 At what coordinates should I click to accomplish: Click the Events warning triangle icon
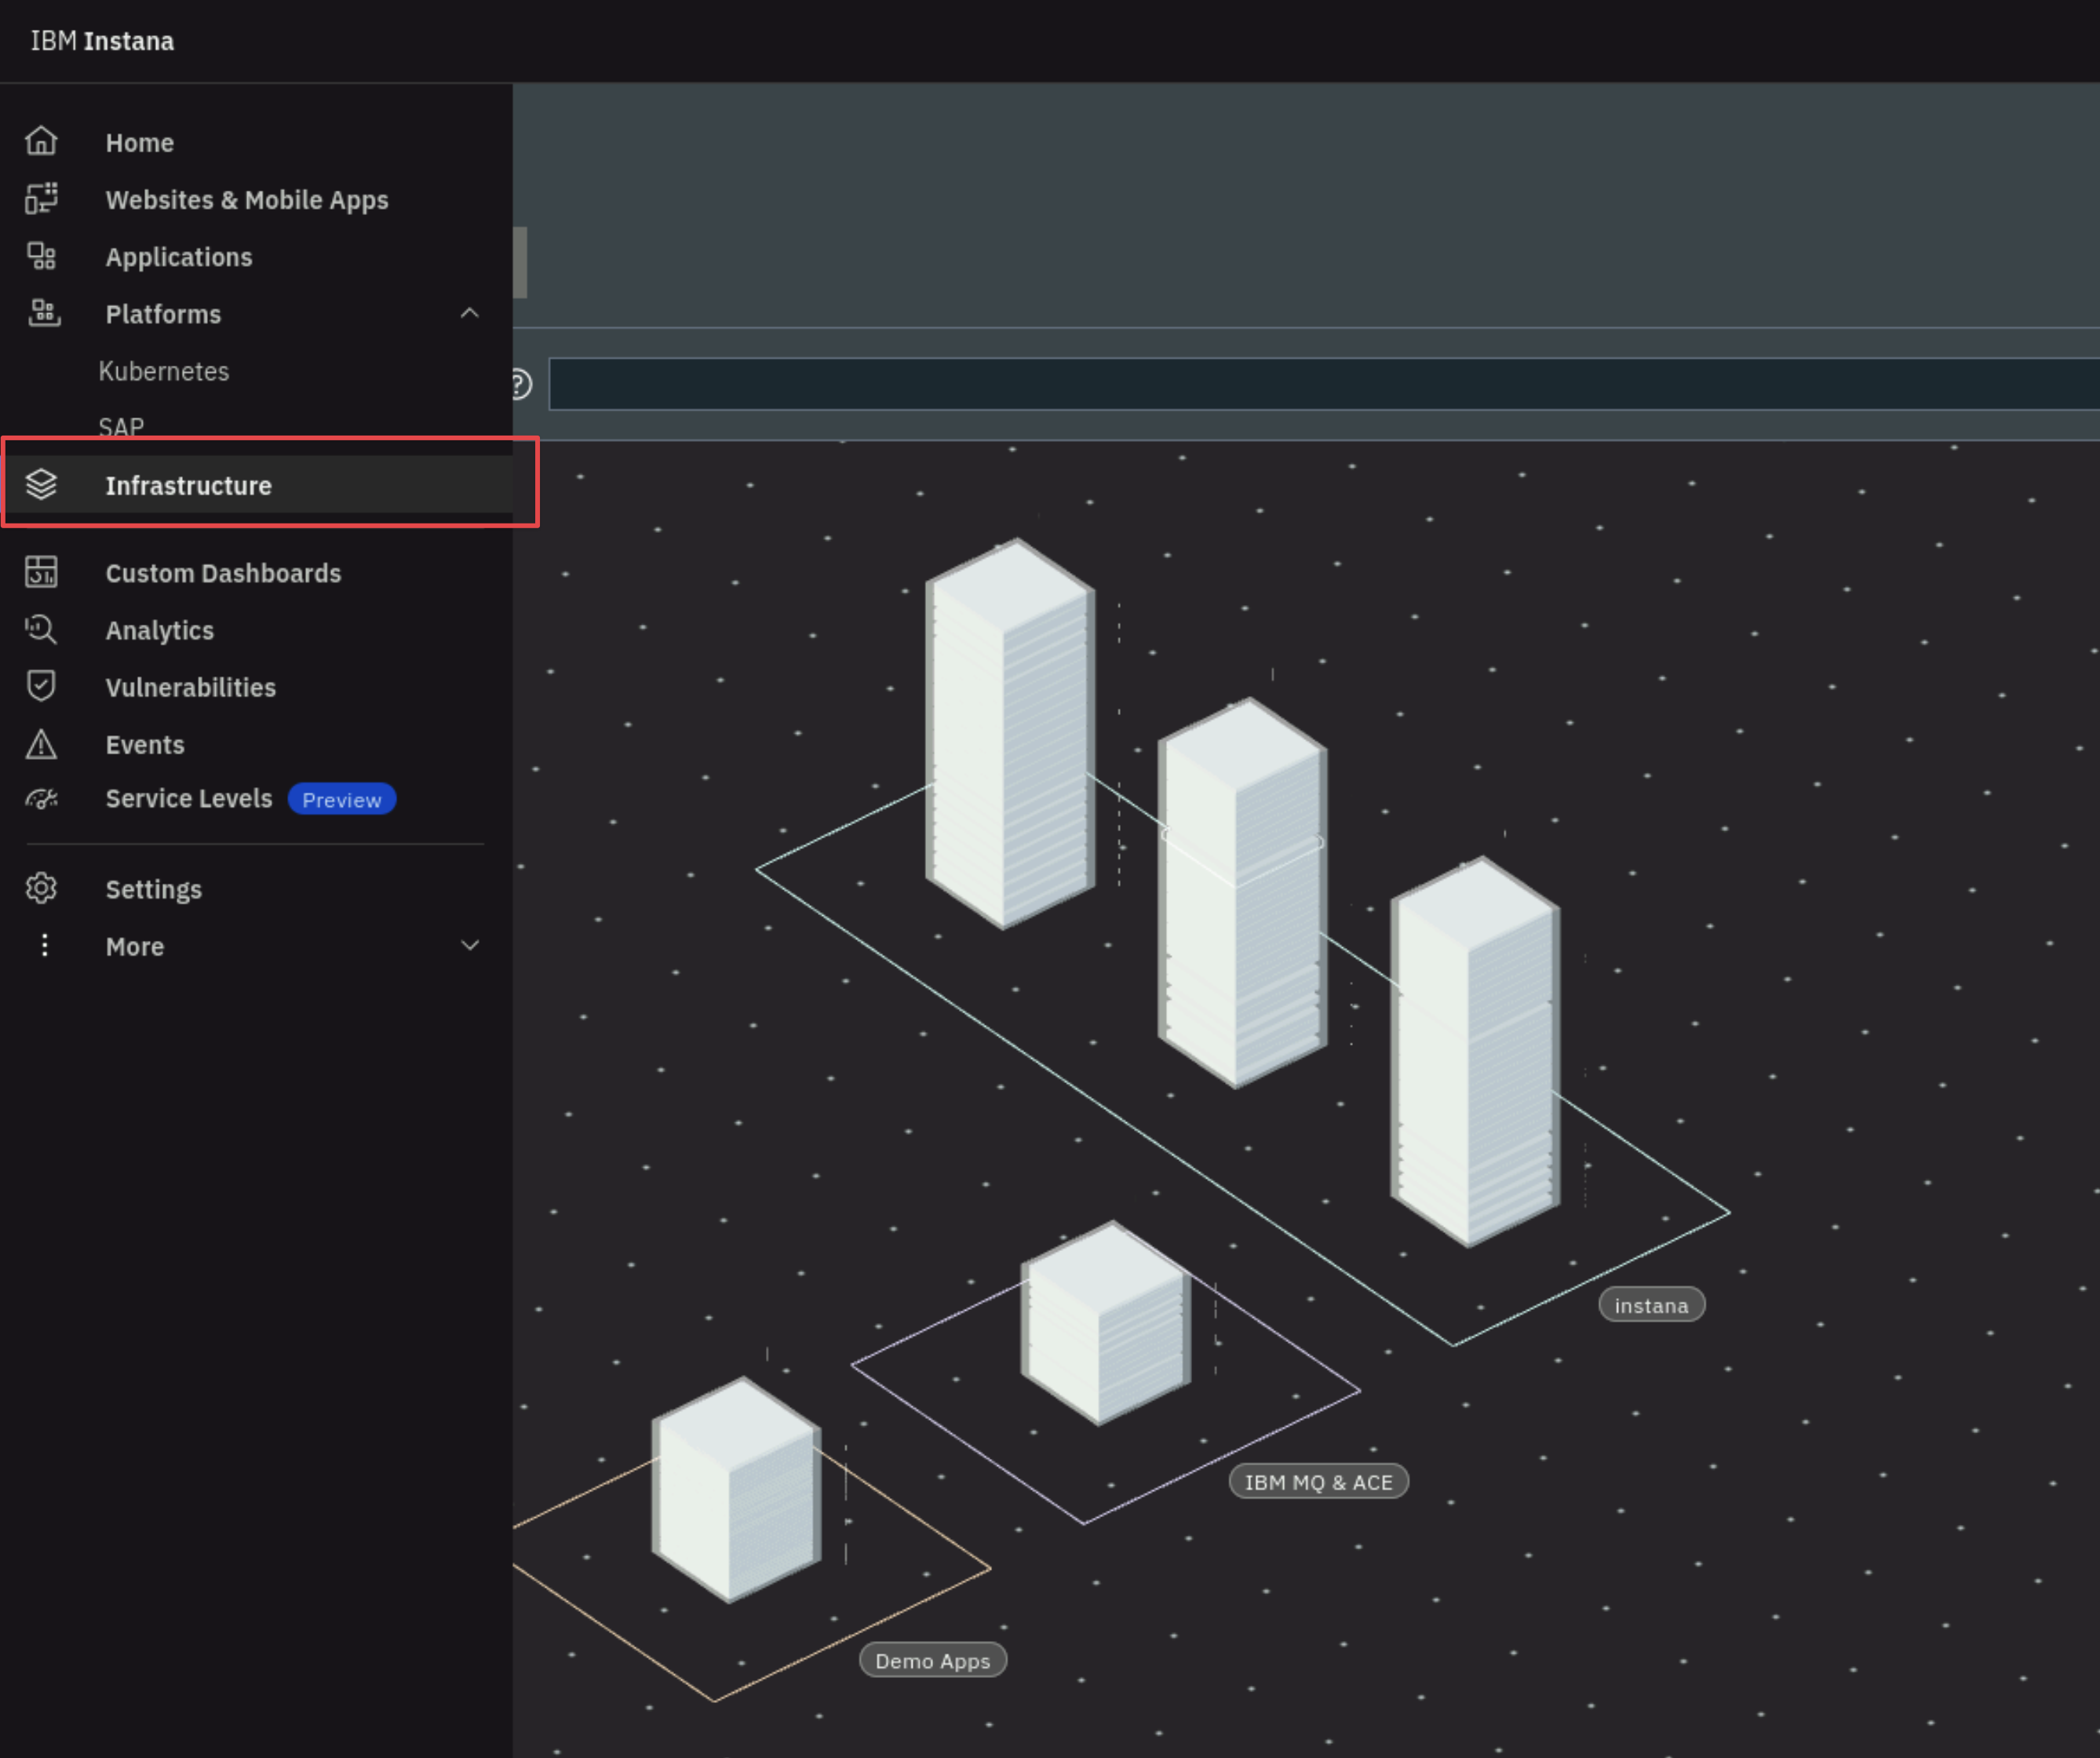pos(41,744)
